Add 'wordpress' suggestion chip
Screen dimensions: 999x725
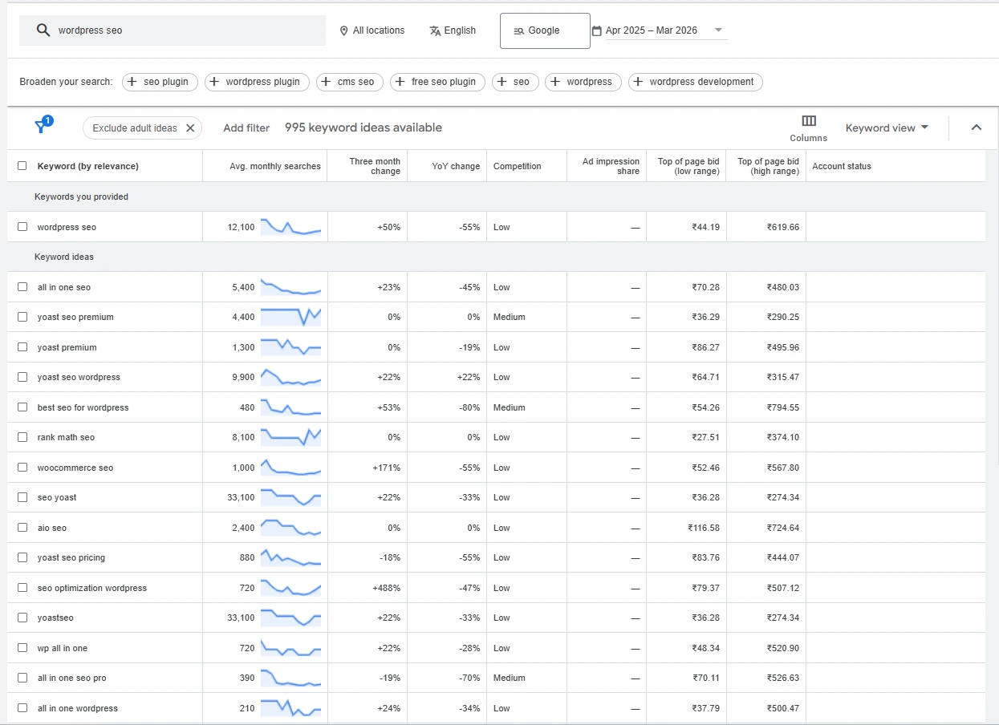(583, 82)
